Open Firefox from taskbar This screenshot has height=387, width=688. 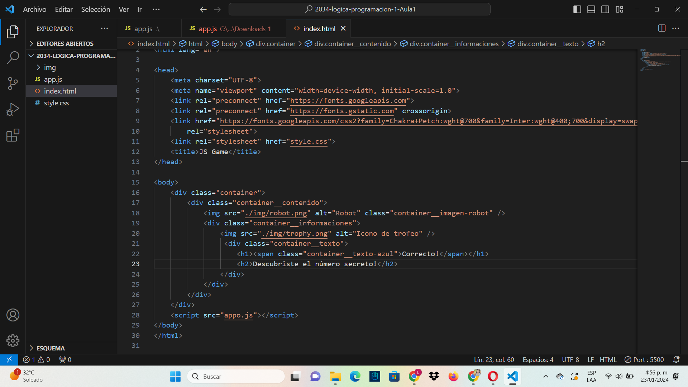click(x=453, y=376)
